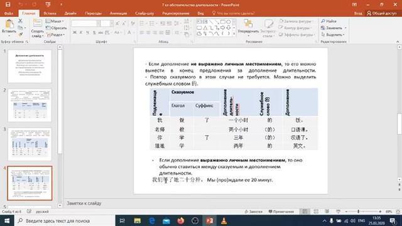This screenshot has width=402, height=226.
Task: Open Windows Start menu
Action: 7,220
